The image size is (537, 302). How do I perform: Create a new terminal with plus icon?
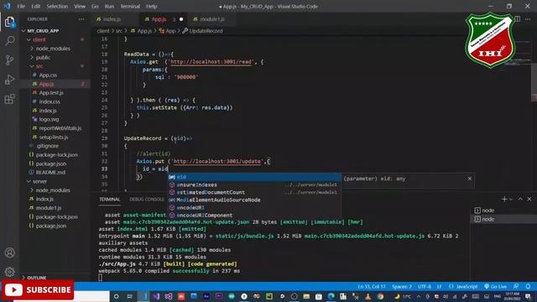tap(504, 199)
